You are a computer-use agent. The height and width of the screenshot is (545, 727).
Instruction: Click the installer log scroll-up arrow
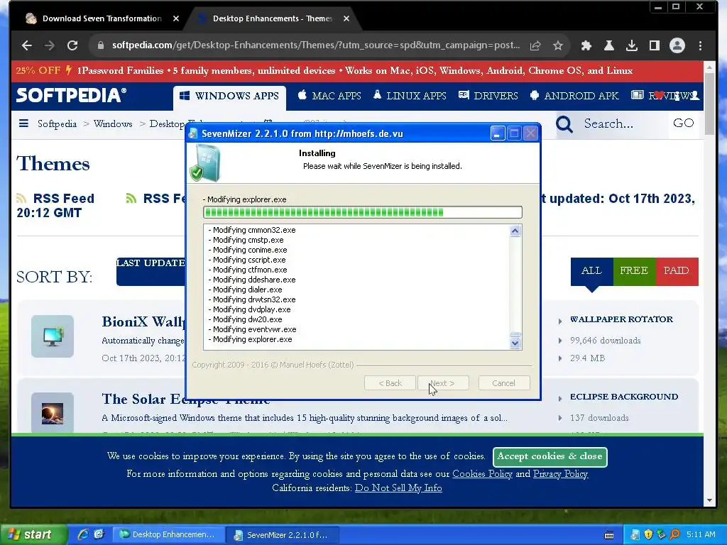[515, 231]
